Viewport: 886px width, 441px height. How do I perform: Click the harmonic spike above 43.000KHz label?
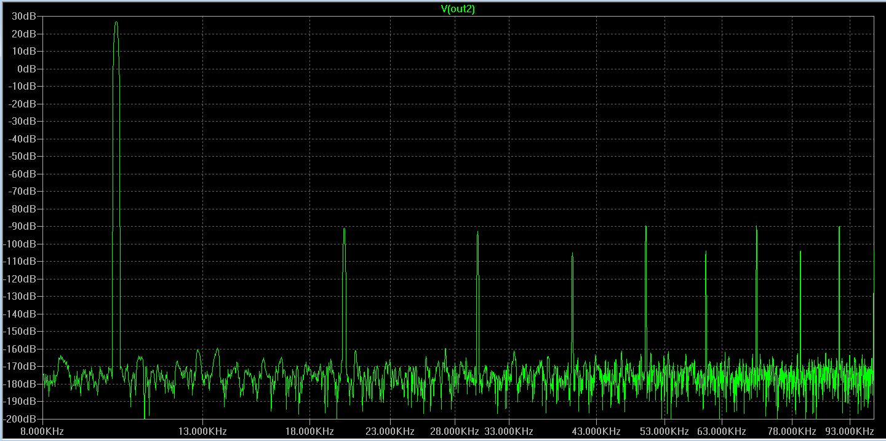click(x=572, y=254)
